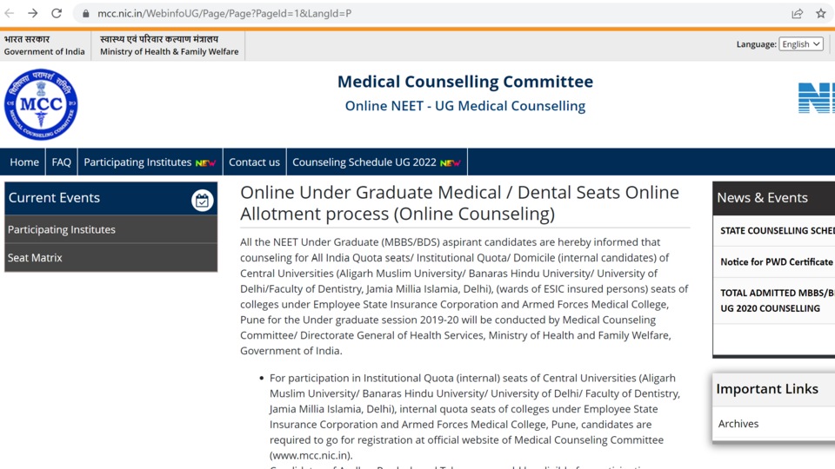The height and width of the screenshot is (469, 835).
Task: Click the share page icon
Action: pos(798,14)
